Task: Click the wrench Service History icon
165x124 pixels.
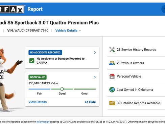Action: [112, 49]
